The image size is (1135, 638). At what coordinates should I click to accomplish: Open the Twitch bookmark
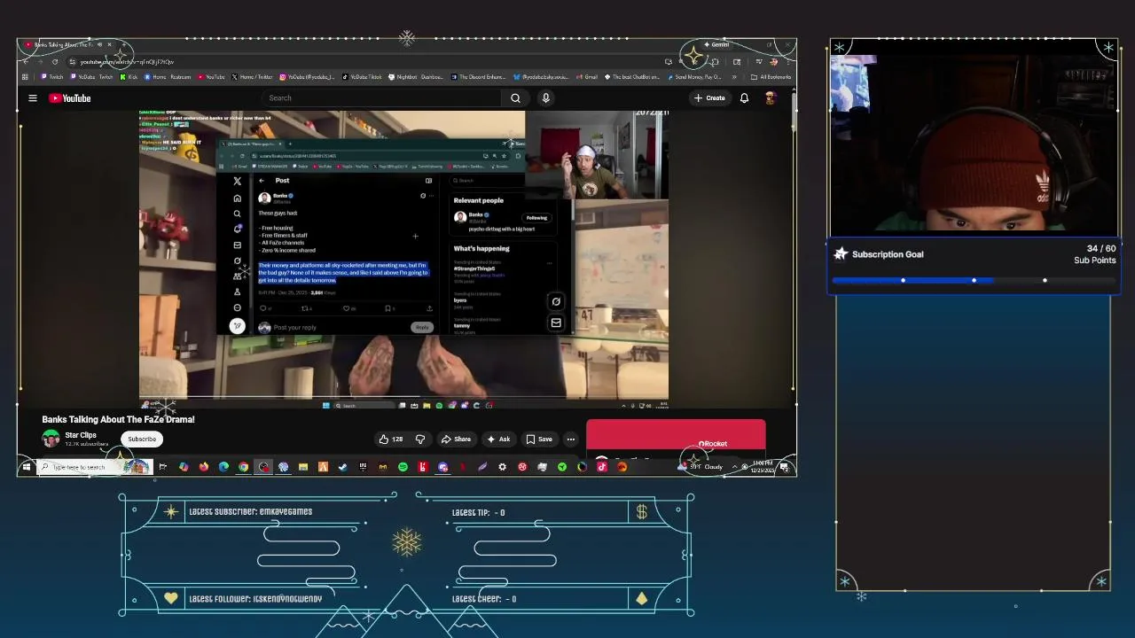point(53,77)
